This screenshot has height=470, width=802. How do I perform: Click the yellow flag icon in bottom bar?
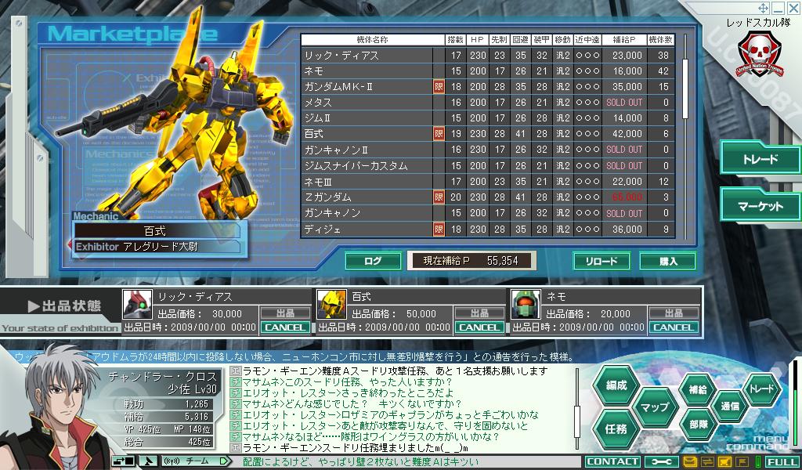tap(741, 462)
